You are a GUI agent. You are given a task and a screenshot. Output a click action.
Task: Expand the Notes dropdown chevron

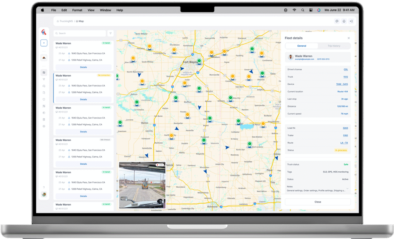[x=348, y=189]
